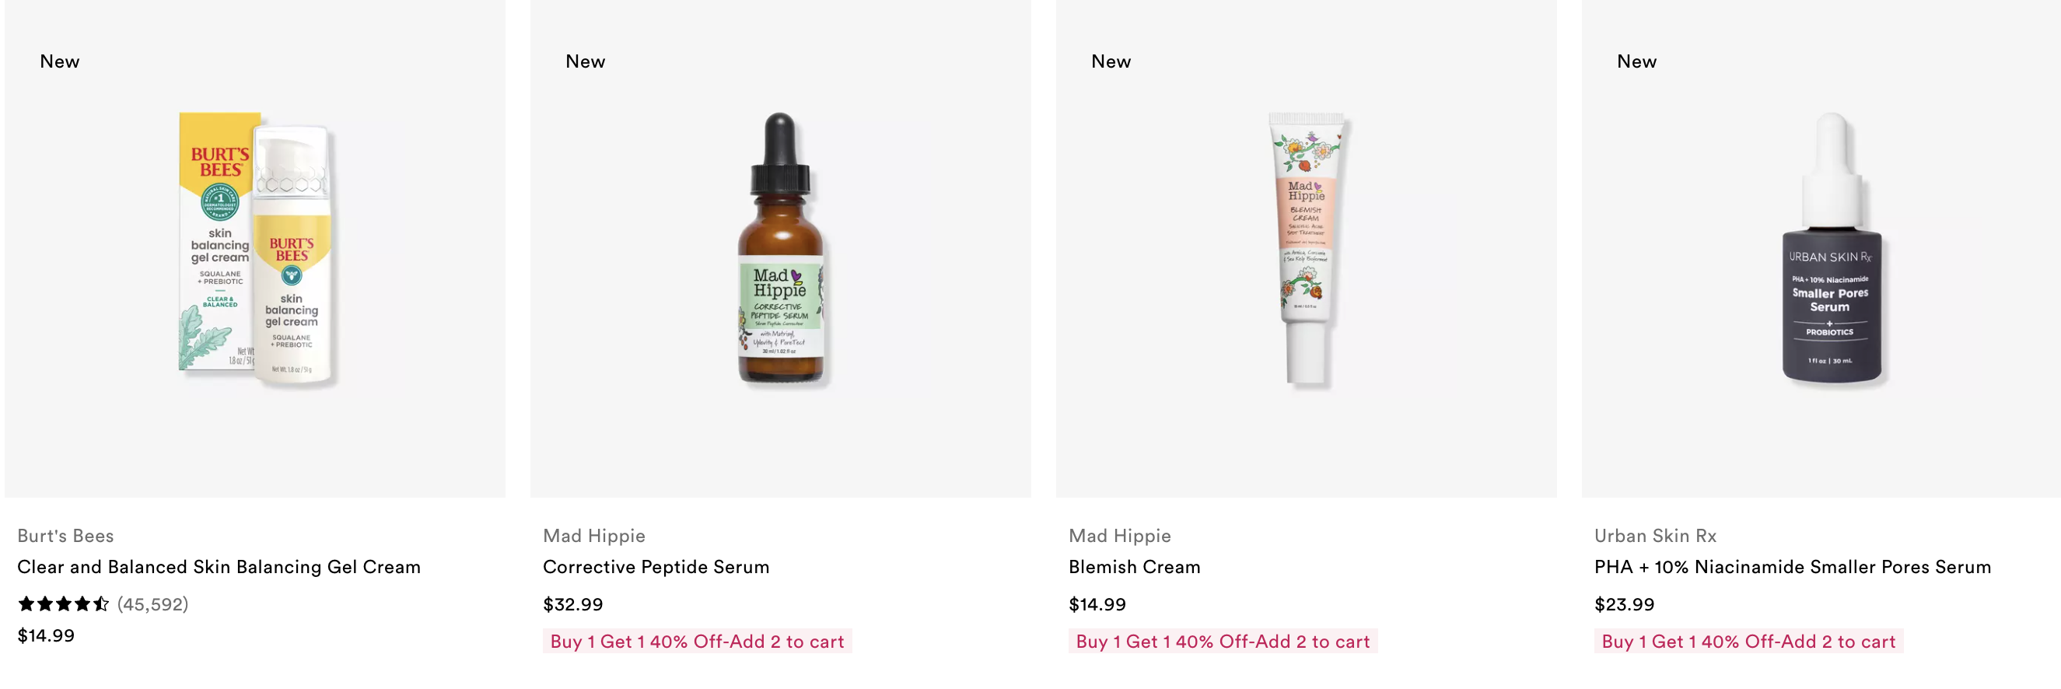This screenshot has height=689, width=2061.
Task: Click the Burt's Bees brand name
Action: pyautogui.click(x=65, y=535)
